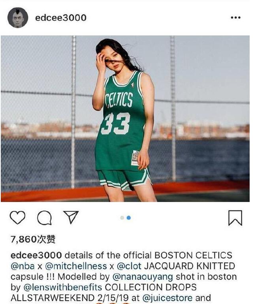
Task: Save the post with the bookmark icon
Action: 235,218
